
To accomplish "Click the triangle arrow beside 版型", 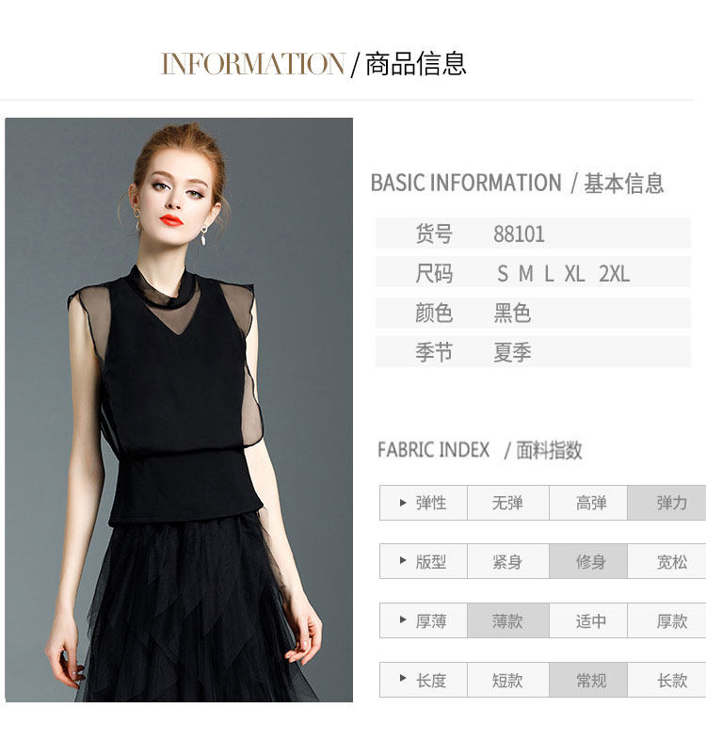I will click(x=403, y=561).
